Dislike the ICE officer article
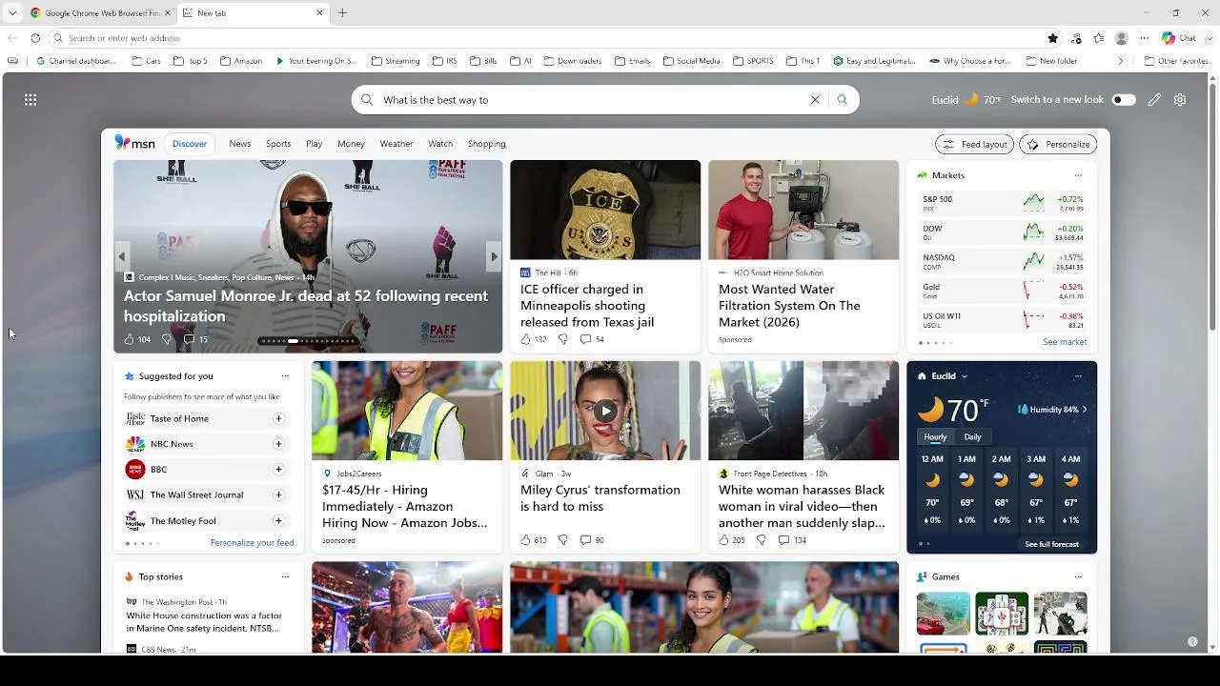This screenshot has height=686, width=1220. click(x=562, y=339)
